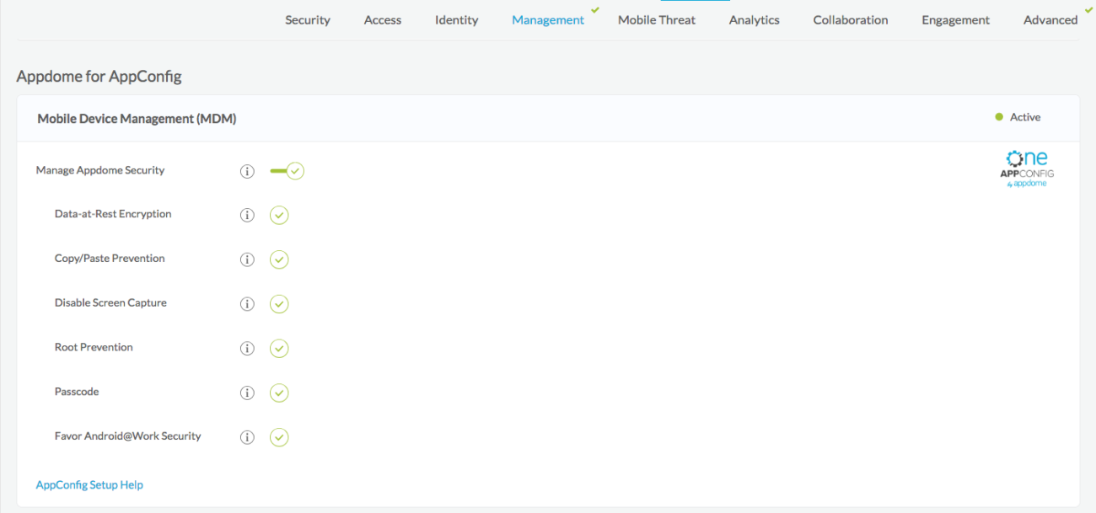Viewport: 1096px width, 513px height.
Task: View info for Favor Android@Work Security
Action: point(247,437)
